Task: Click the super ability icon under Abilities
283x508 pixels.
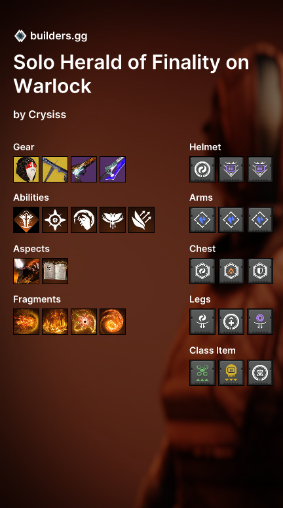Action: coord(26,220)
